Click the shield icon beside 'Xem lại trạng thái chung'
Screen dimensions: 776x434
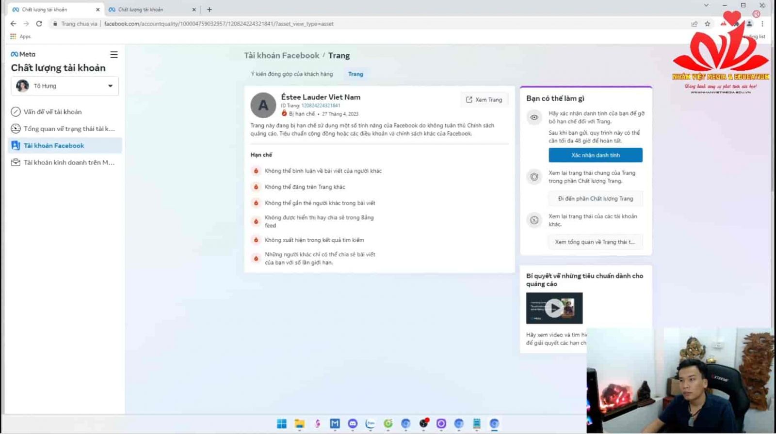tap(534, 177)
